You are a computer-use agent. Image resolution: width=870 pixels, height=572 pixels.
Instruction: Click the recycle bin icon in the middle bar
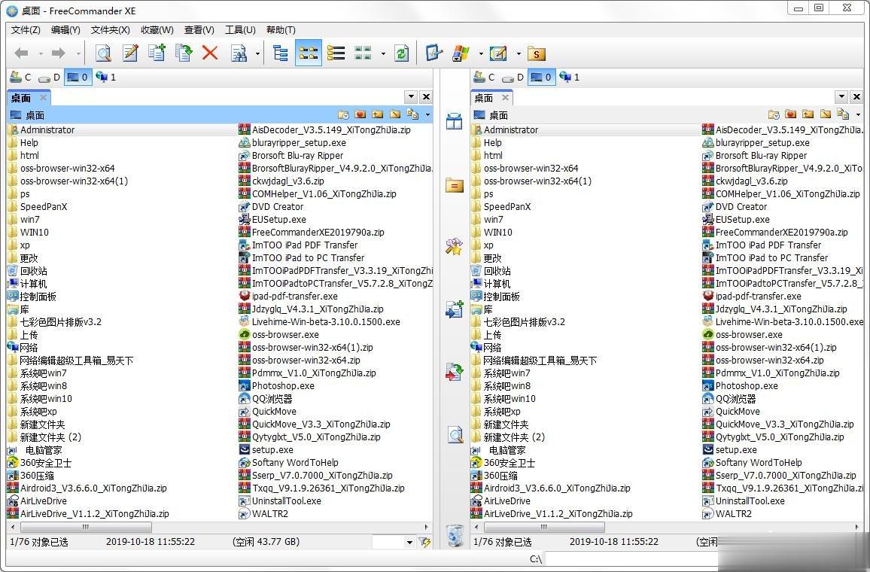(x=455, y=535)
